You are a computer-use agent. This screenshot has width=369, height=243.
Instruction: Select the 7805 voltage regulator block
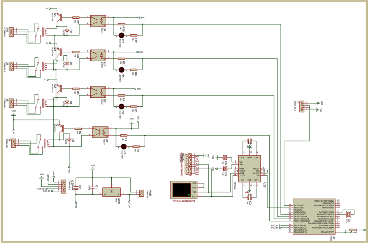[112, 191]
